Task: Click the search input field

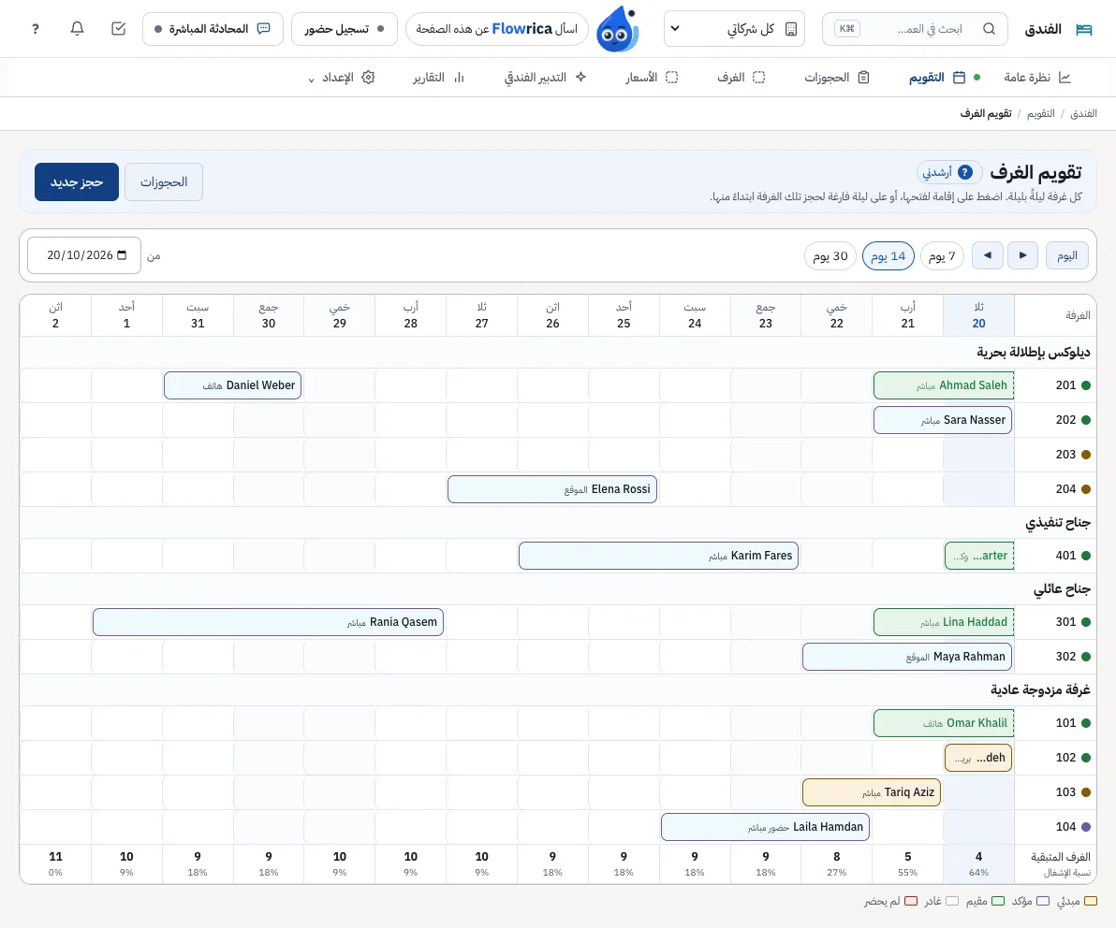Action: (x=916, y=29)
